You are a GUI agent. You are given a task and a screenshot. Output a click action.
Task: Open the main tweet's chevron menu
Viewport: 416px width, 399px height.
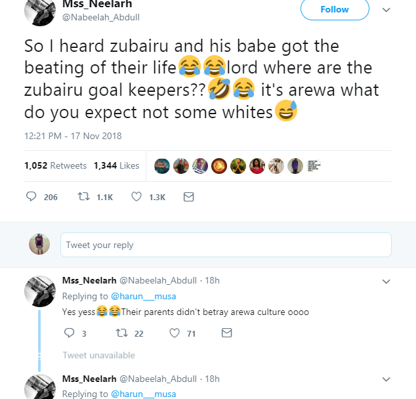(x=386, y=10)
